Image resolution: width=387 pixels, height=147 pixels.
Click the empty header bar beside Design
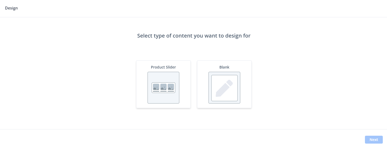point(184,8)
